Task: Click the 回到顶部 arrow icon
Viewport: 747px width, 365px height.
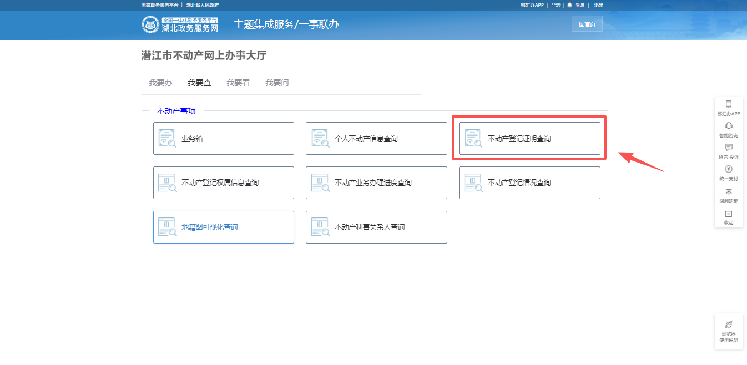Action: click(x=728, y=192)
